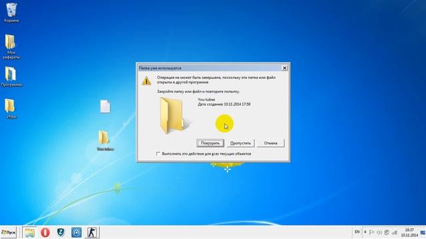The image size is (426, 239).
Task: Click the network signal tray icon
Action: (395, 232)
